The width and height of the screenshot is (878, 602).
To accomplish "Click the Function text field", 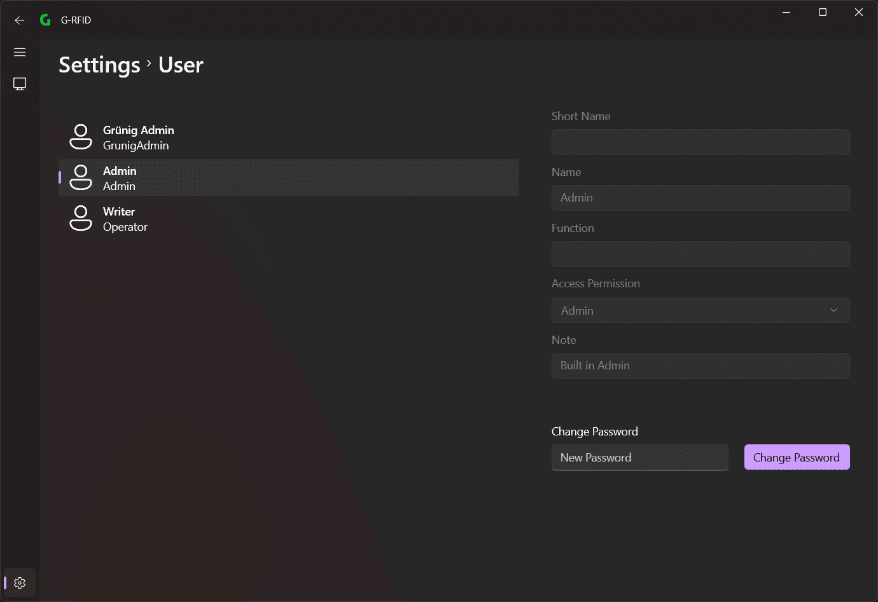I will (x=700, y=254).
